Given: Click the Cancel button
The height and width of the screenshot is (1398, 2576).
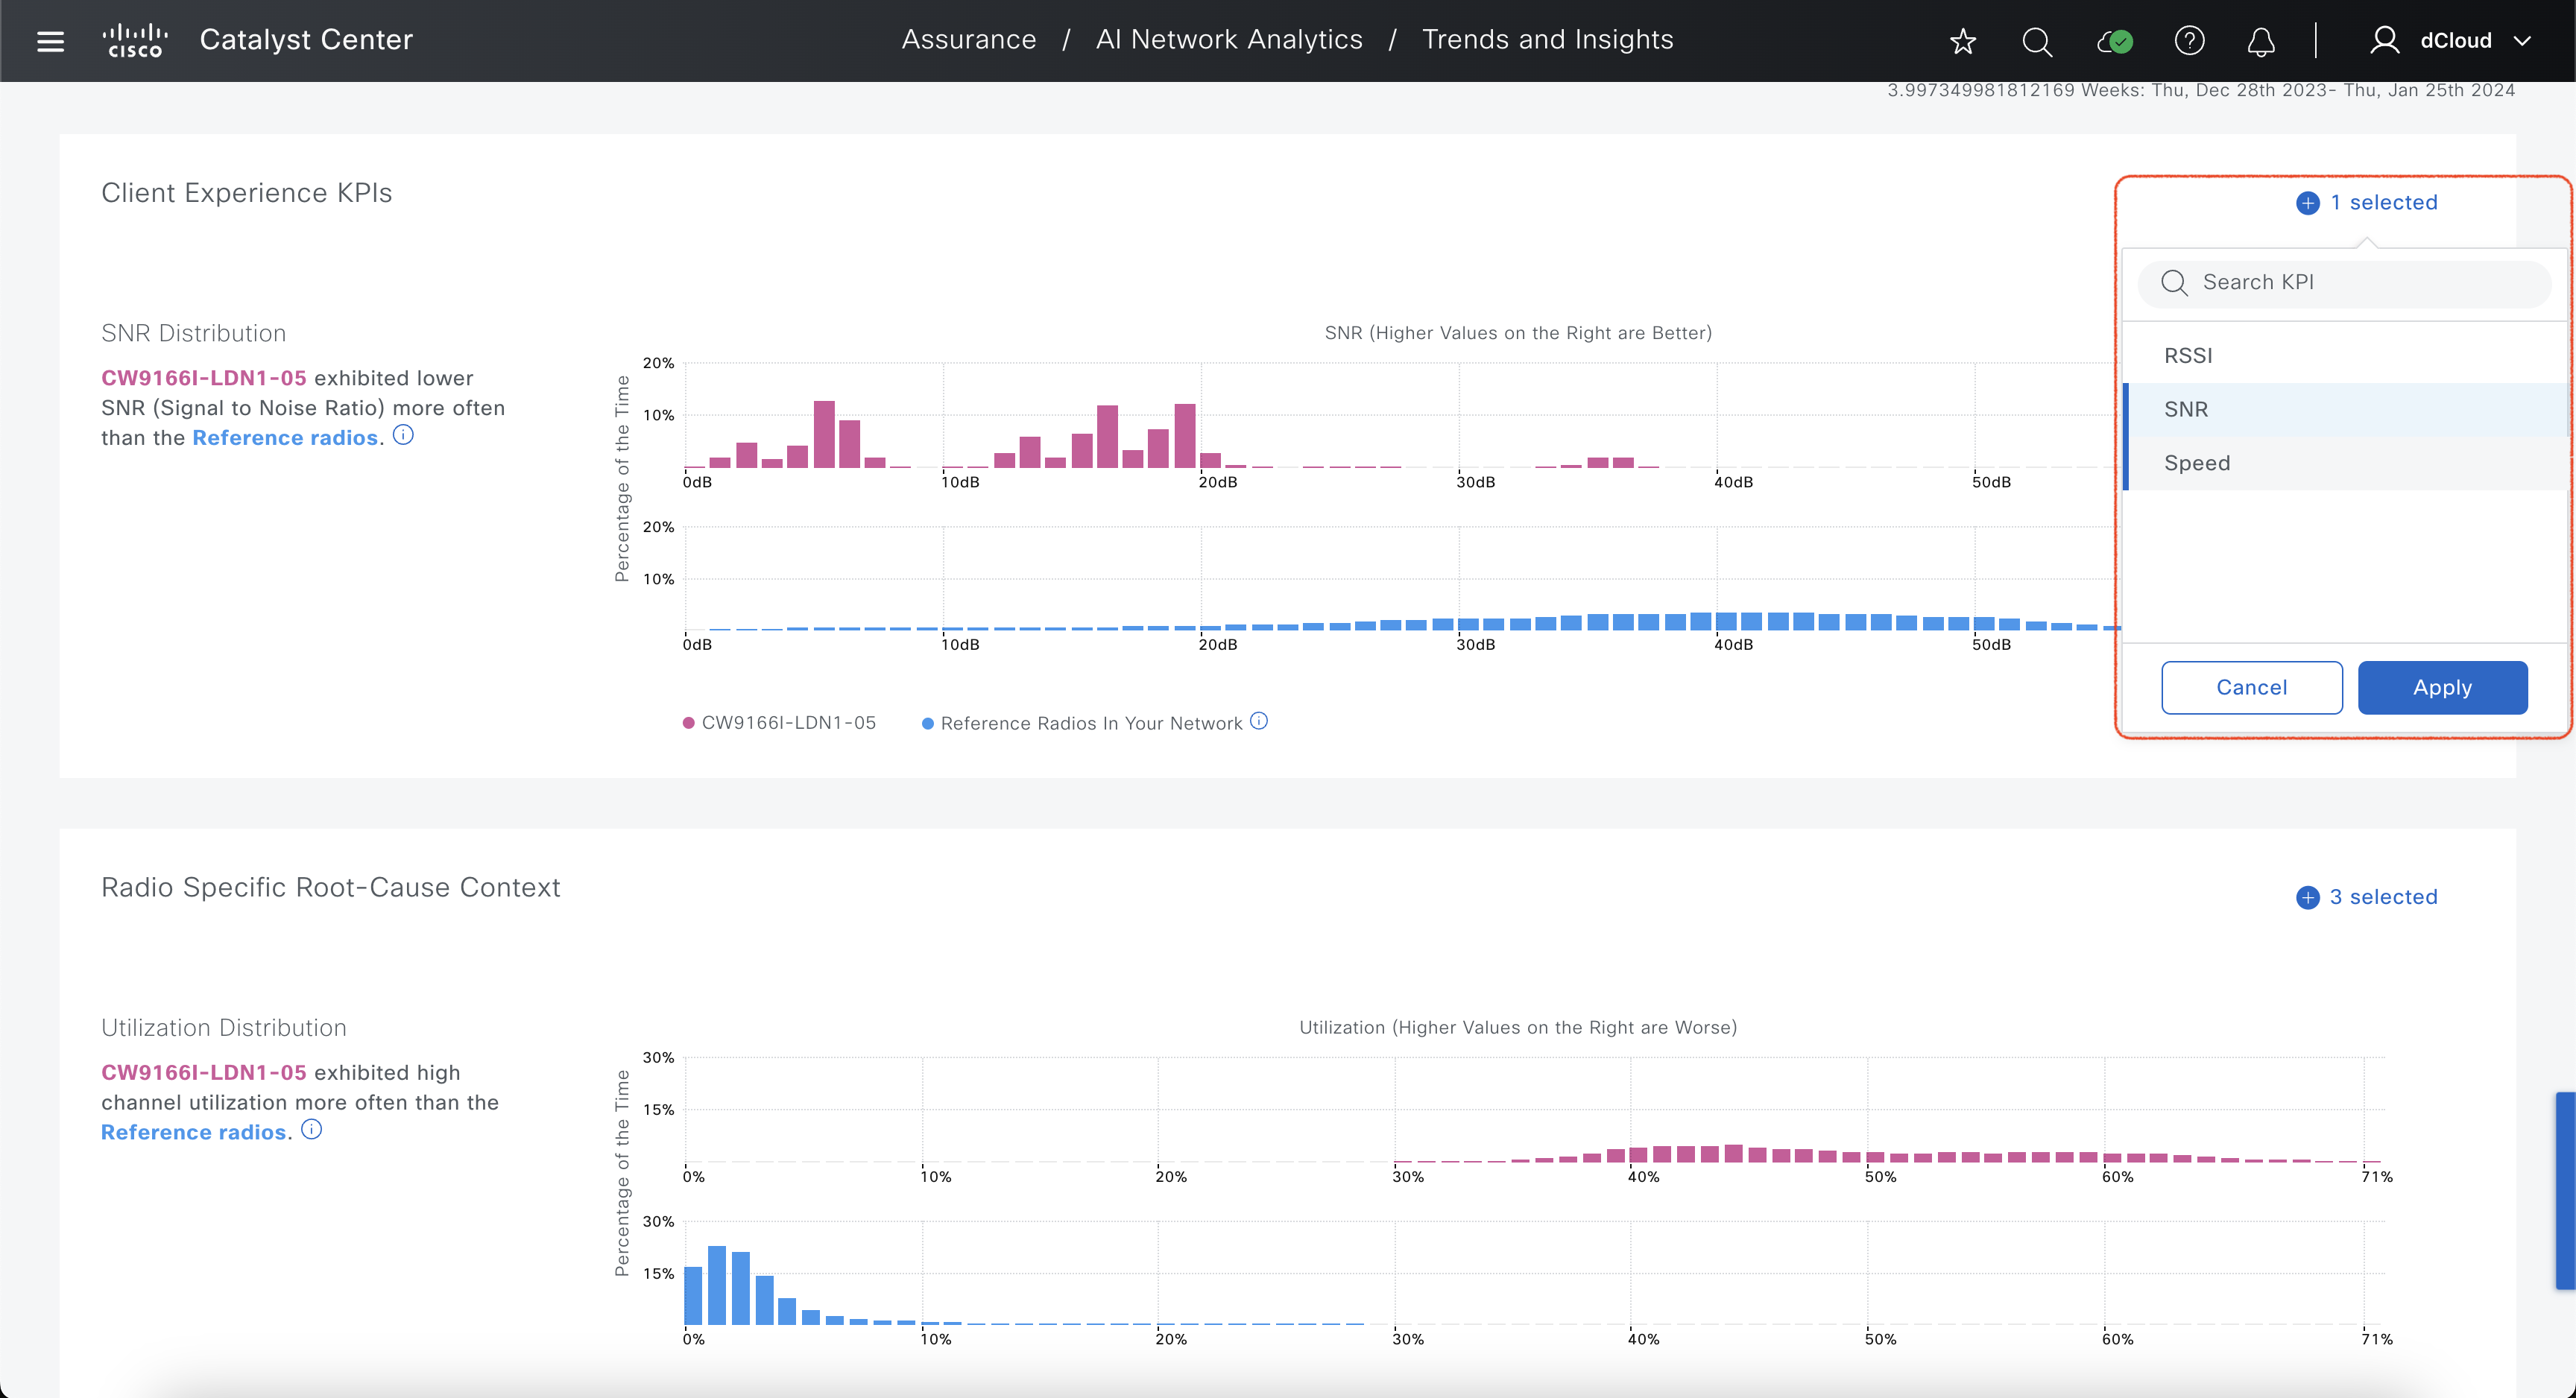Looking at the screenshot, I should [x=2251, y=687].
